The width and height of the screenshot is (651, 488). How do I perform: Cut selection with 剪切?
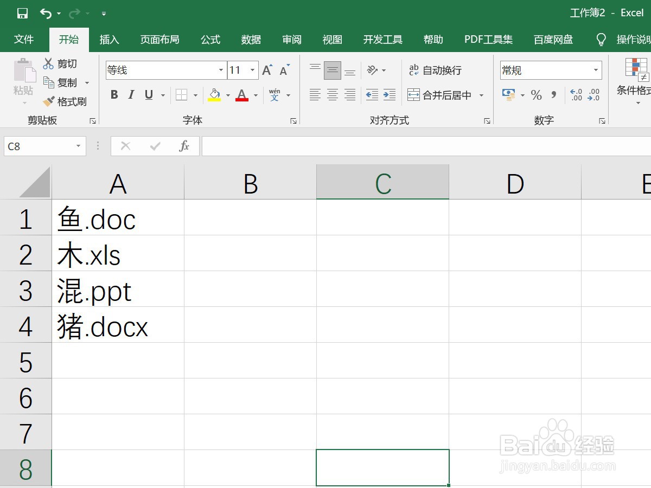(60, 64)
